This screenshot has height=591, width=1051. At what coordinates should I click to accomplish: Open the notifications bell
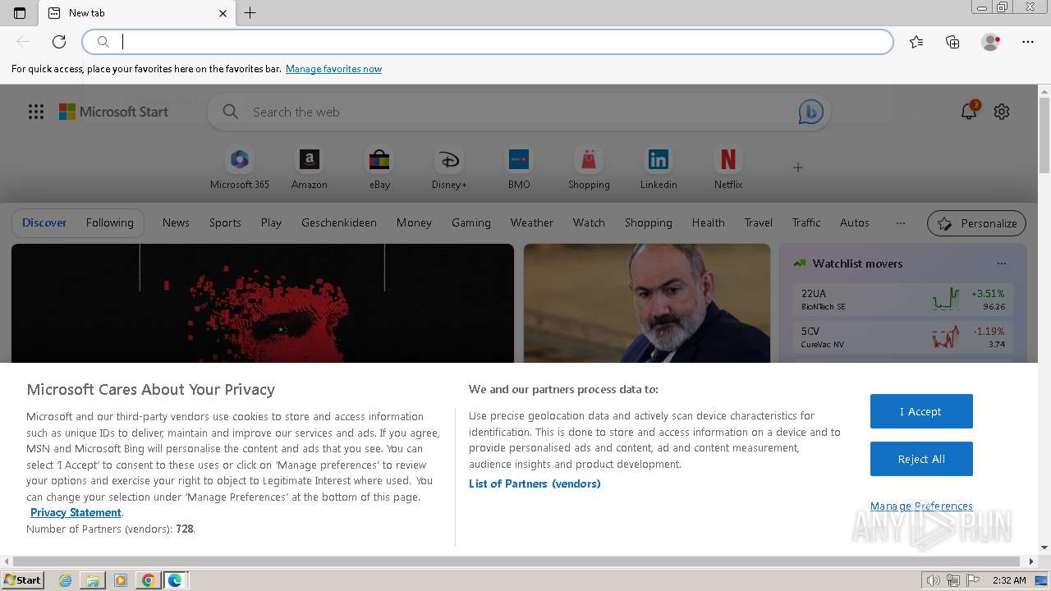point(969,112)
